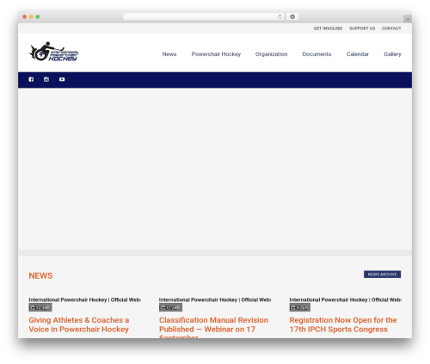The height and width of the screenshot is (364, 430).
Task: Follow the Support Us link
Action: tap(362, 28)
